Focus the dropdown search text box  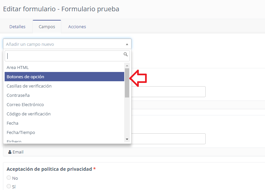pos(67,56)
